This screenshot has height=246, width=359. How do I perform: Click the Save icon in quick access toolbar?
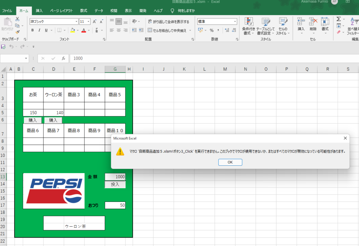(4, 46)
